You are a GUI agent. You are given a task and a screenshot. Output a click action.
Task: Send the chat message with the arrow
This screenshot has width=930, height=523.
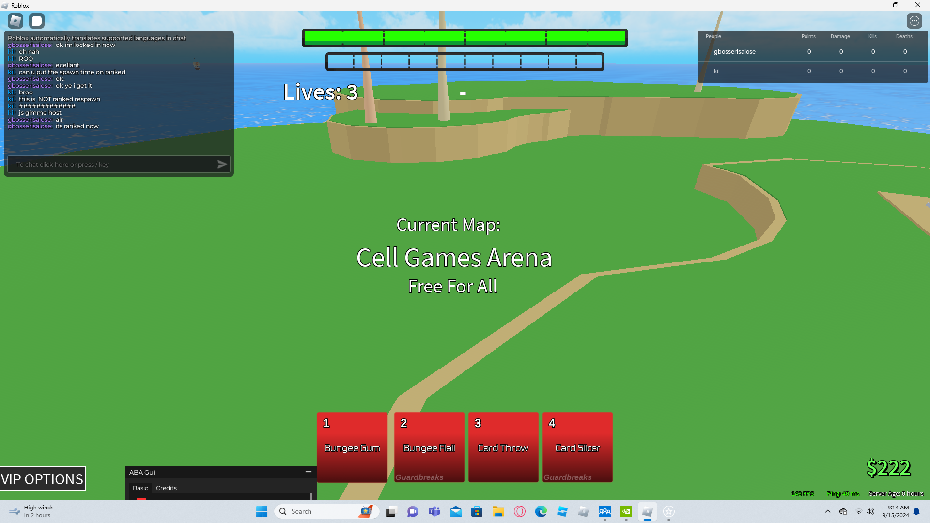pos(222,164)
